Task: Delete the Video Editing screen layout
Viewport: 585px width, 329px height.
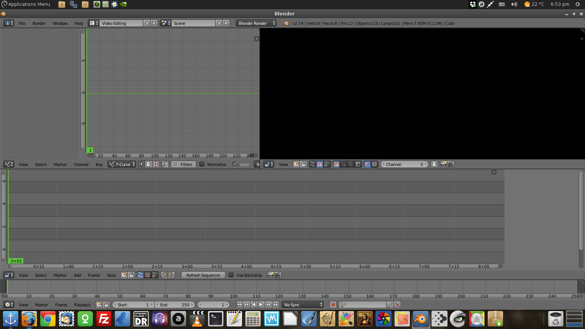Action: 154,23
